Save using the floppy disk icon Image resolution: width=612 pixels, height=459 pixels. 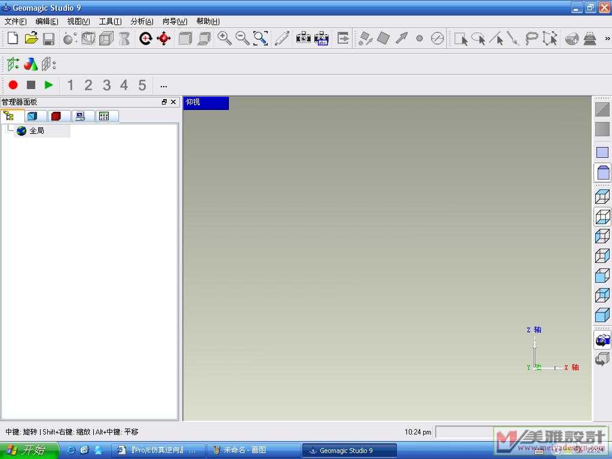pyautogui.click(x=49, y=39)
